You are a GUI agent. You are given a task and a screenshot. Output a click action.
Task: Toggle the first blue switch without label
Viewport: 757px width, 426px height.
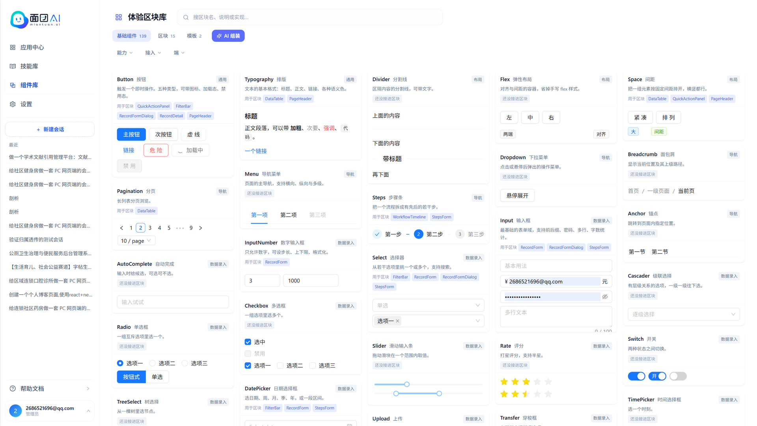636,376
